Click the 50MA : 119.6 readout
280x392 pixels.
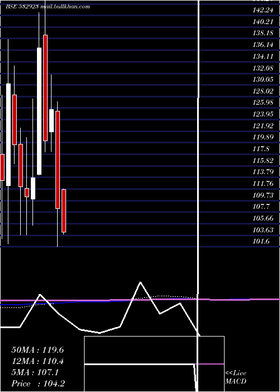tap(38, 350)
